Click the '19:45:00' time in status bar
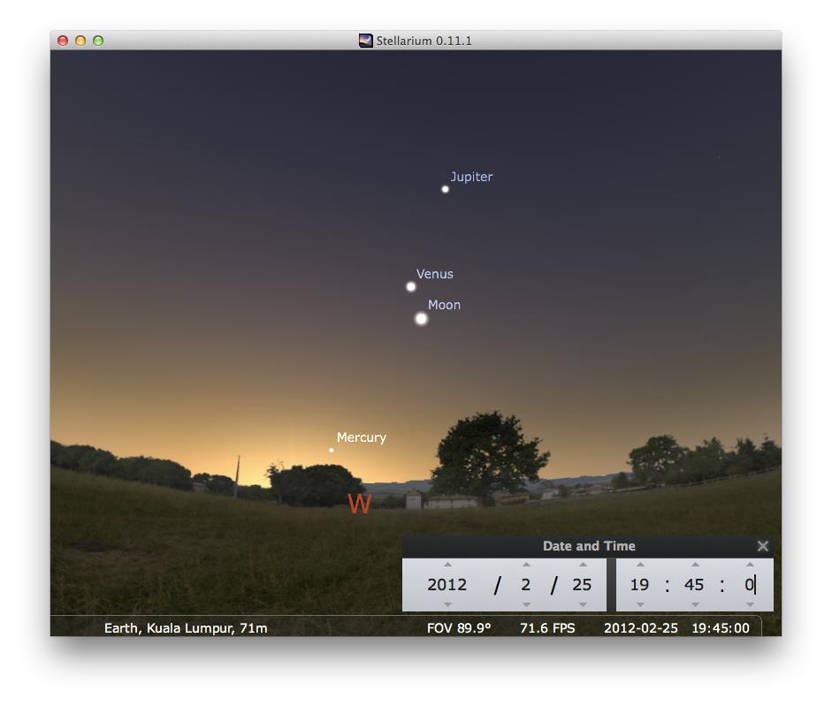Screen dimensions: 832x706 [721, 628]
